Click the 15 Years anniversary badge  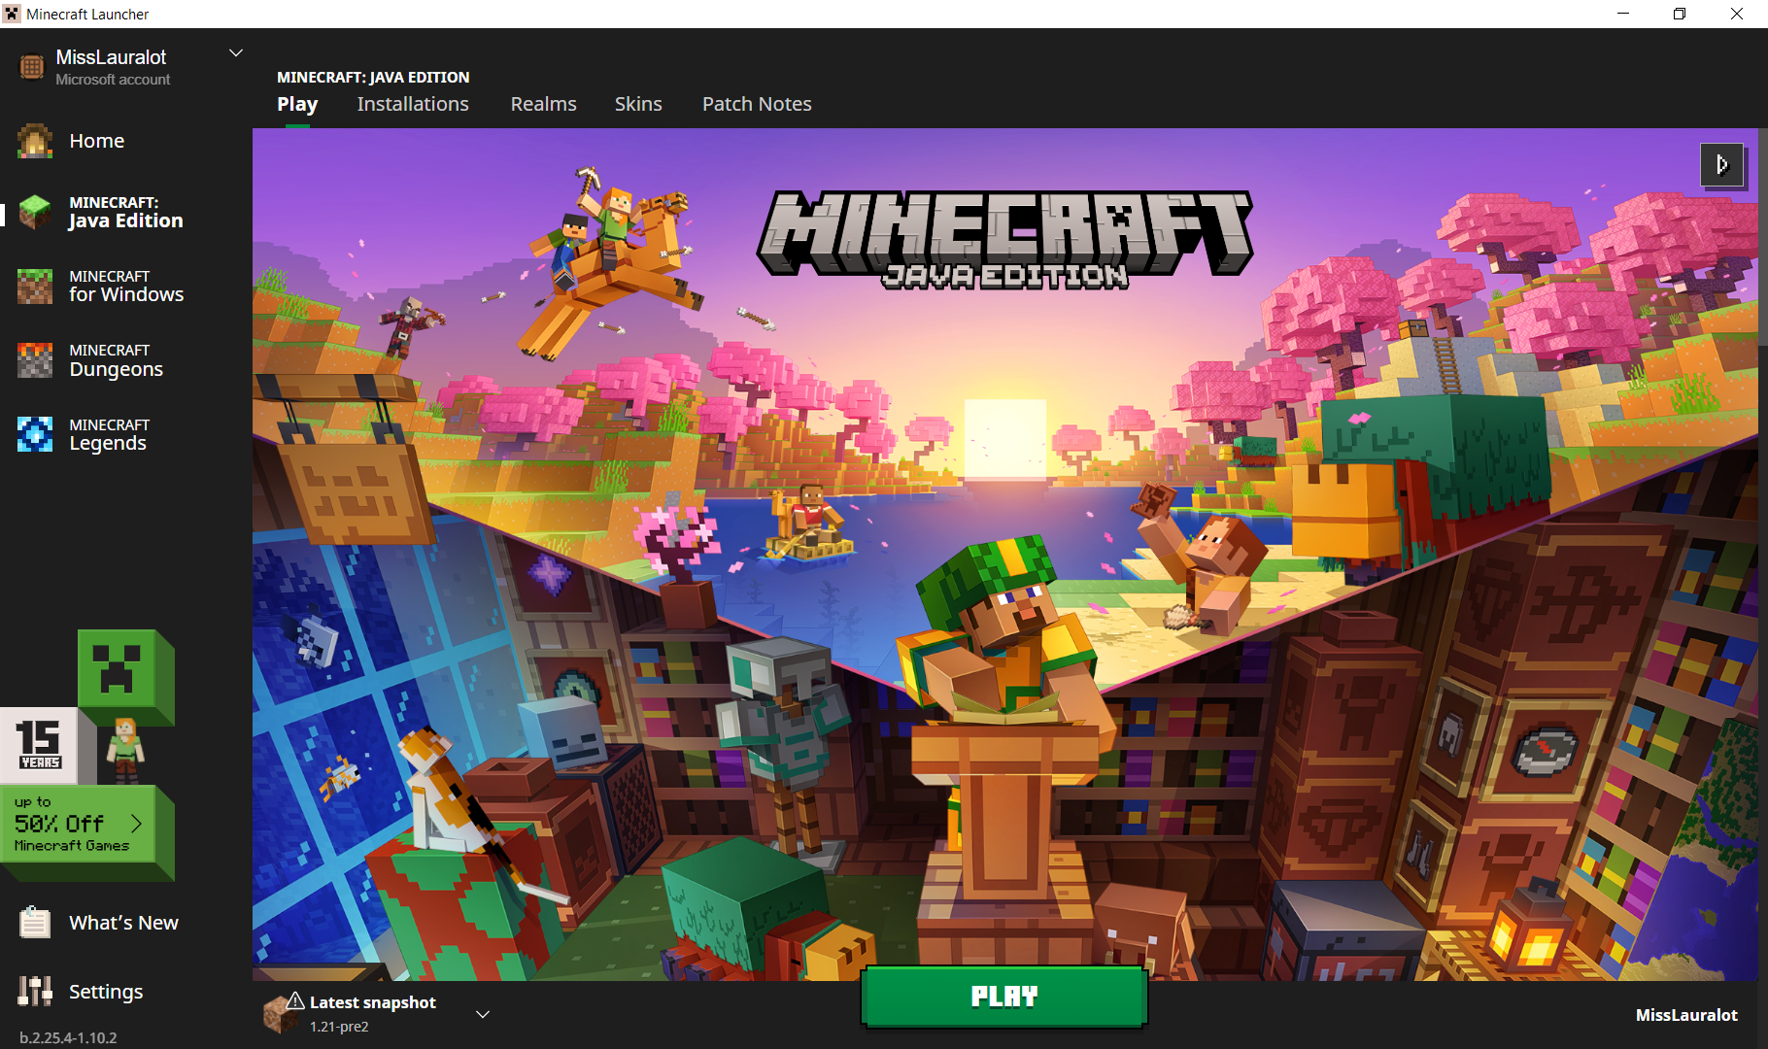(x=39, y=745)
